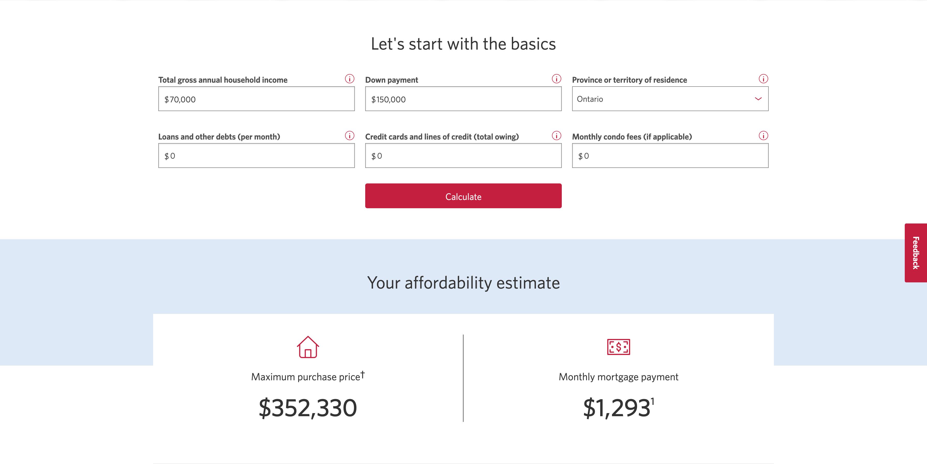Screen dimensions: 927x464
Task: Select the Credit cards total owing input
Action: pyautogui.click(x=463, y=156)
